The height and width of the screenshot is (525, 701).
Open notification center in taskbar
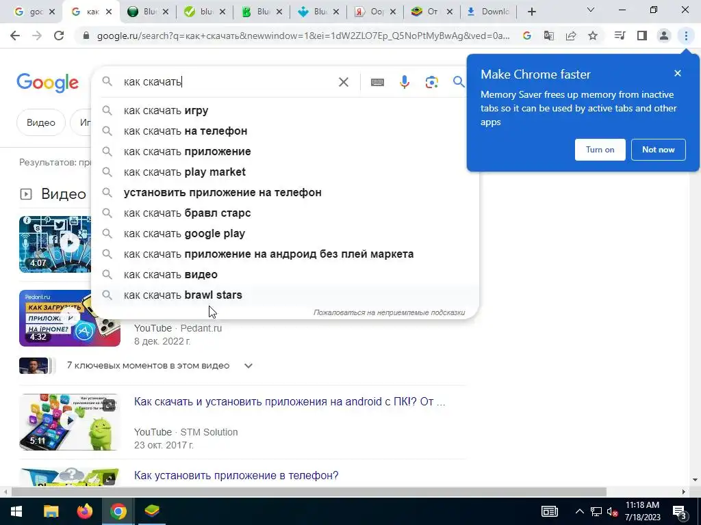pos(680,512)
